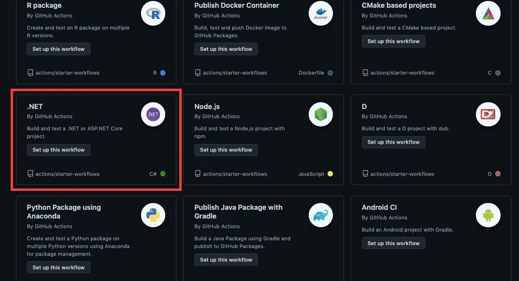The height and width of the screenshot is (281, 519).
Task: Click the gray Dockerfile language dot
Action: 330,73
